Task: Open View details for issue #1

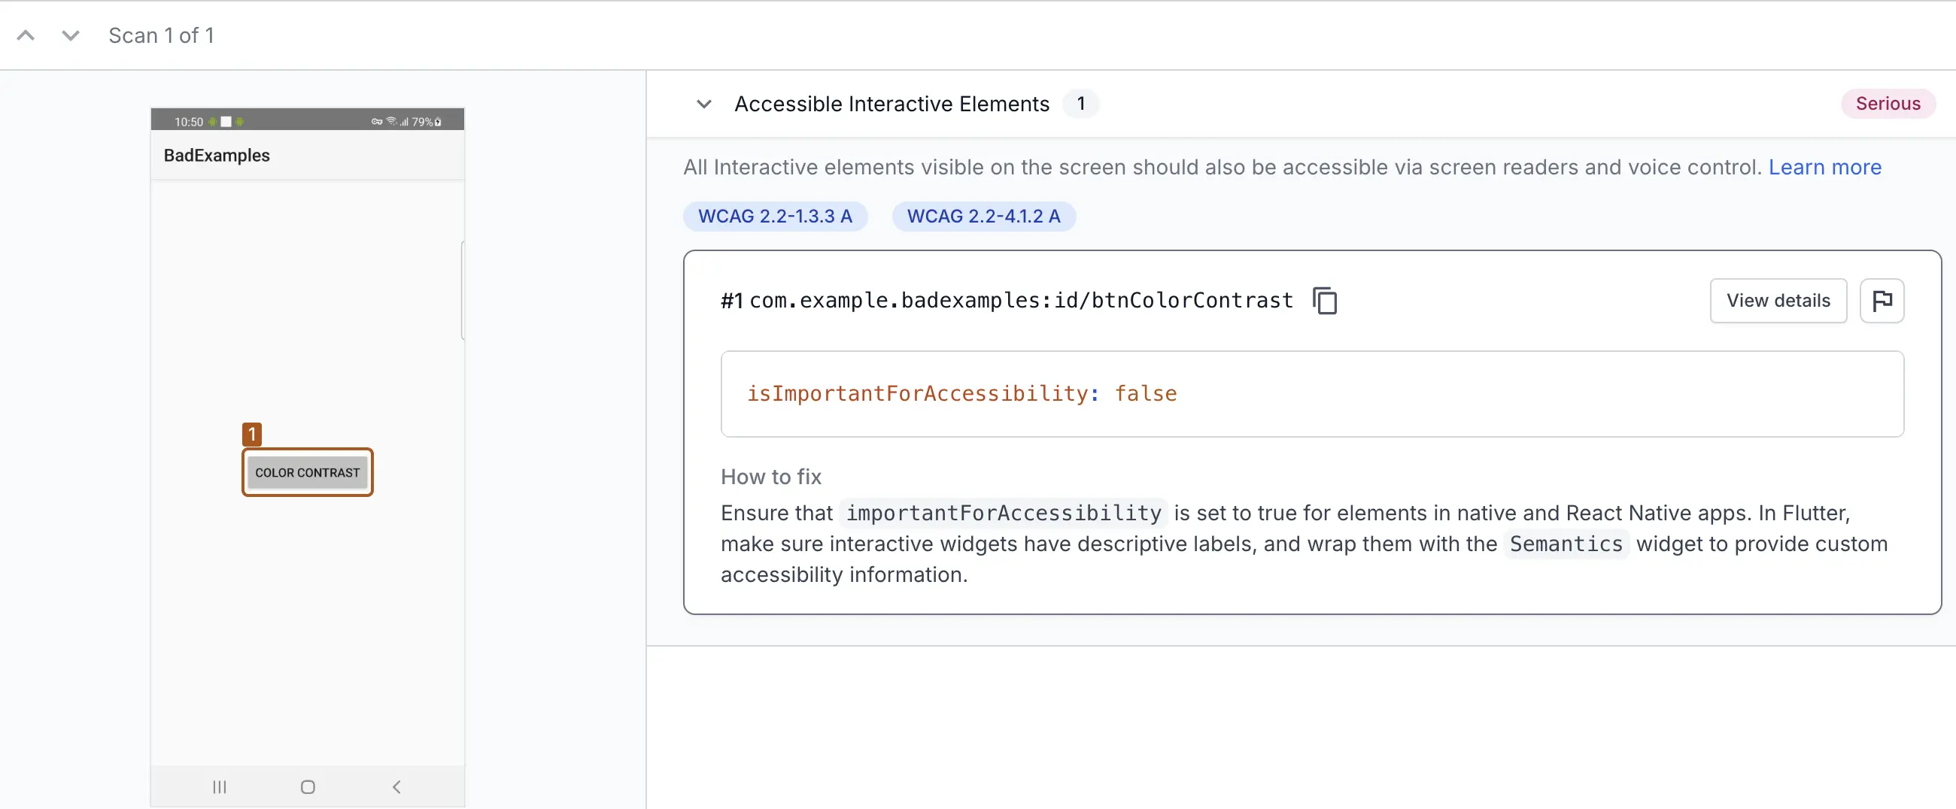Action: [1778, 301]
